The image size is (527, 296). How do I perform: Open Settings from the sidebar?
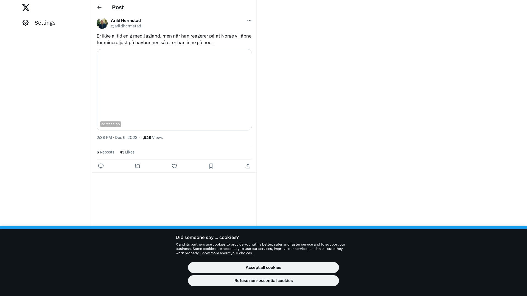coord(39,23)
